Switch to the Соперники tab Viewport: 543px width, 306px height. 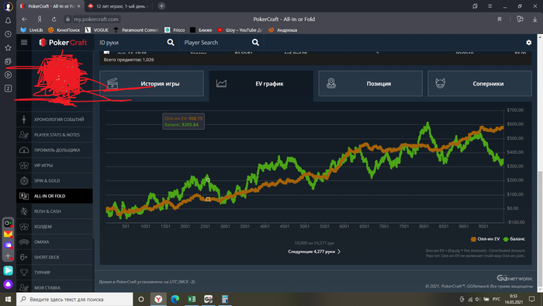(479, 84)
